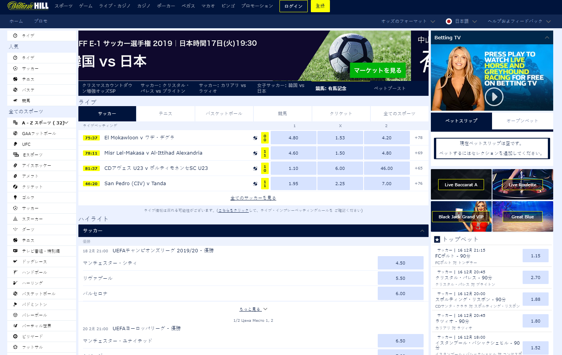The height and width of the screenshot is (355, 562).
Task: Select odds 4.50 for マンチェスター・シティ
Action: pyautogui.click(x=400, y=263)
